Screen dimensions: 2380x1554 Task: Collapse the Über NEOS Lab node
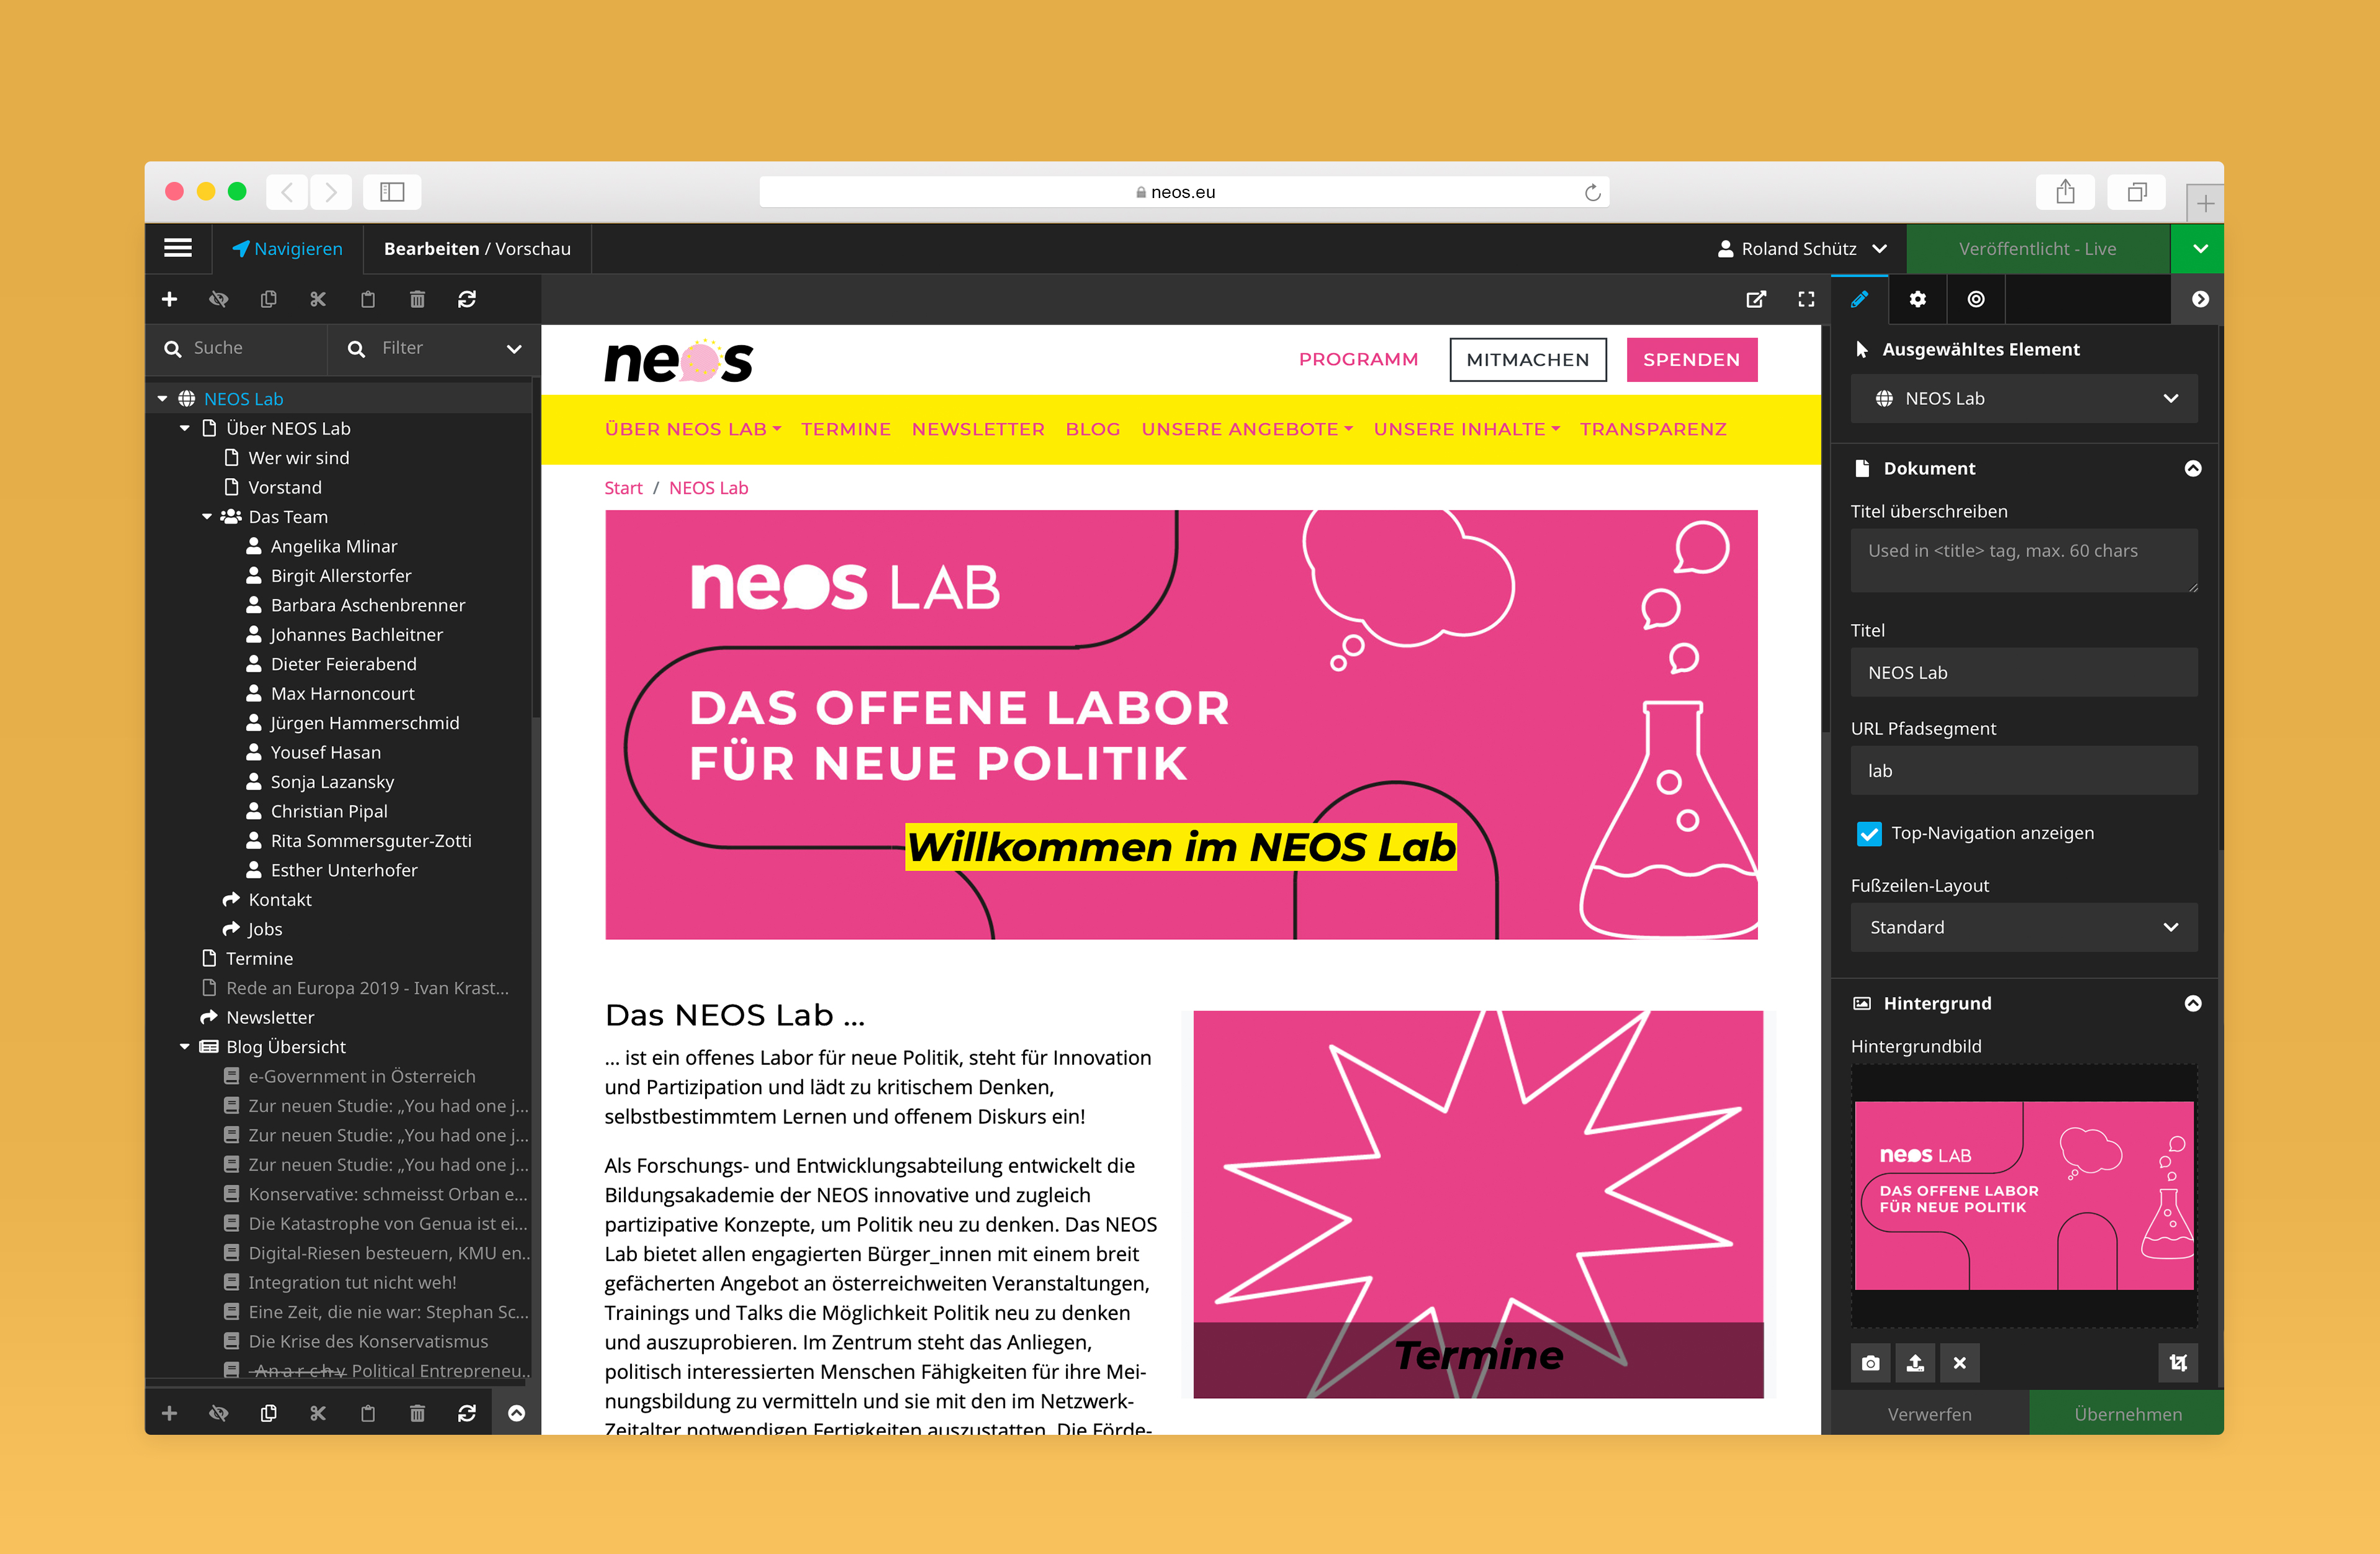click(x=185, y=428)
